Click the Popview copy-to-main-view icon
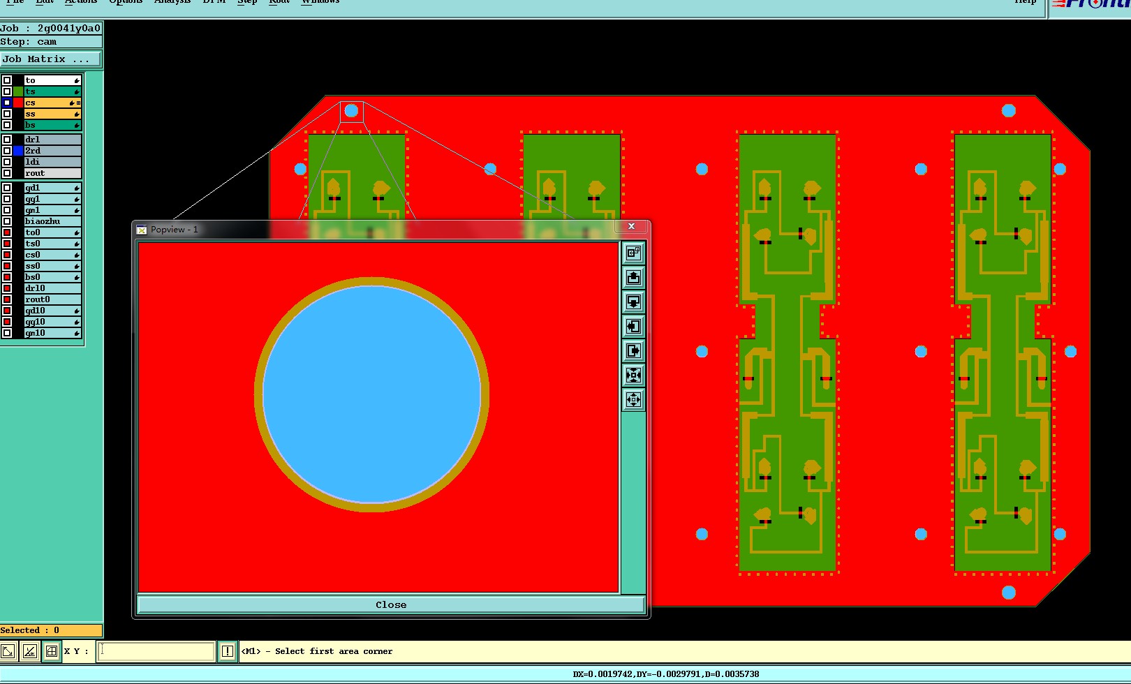This screenshot has height=684, width=1131. 633,253
